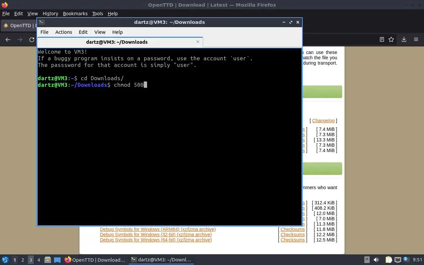Open Firefox hamburger application menu
Image resolution: width=424 pixels, height=265 pixels.
click(416, 39)
